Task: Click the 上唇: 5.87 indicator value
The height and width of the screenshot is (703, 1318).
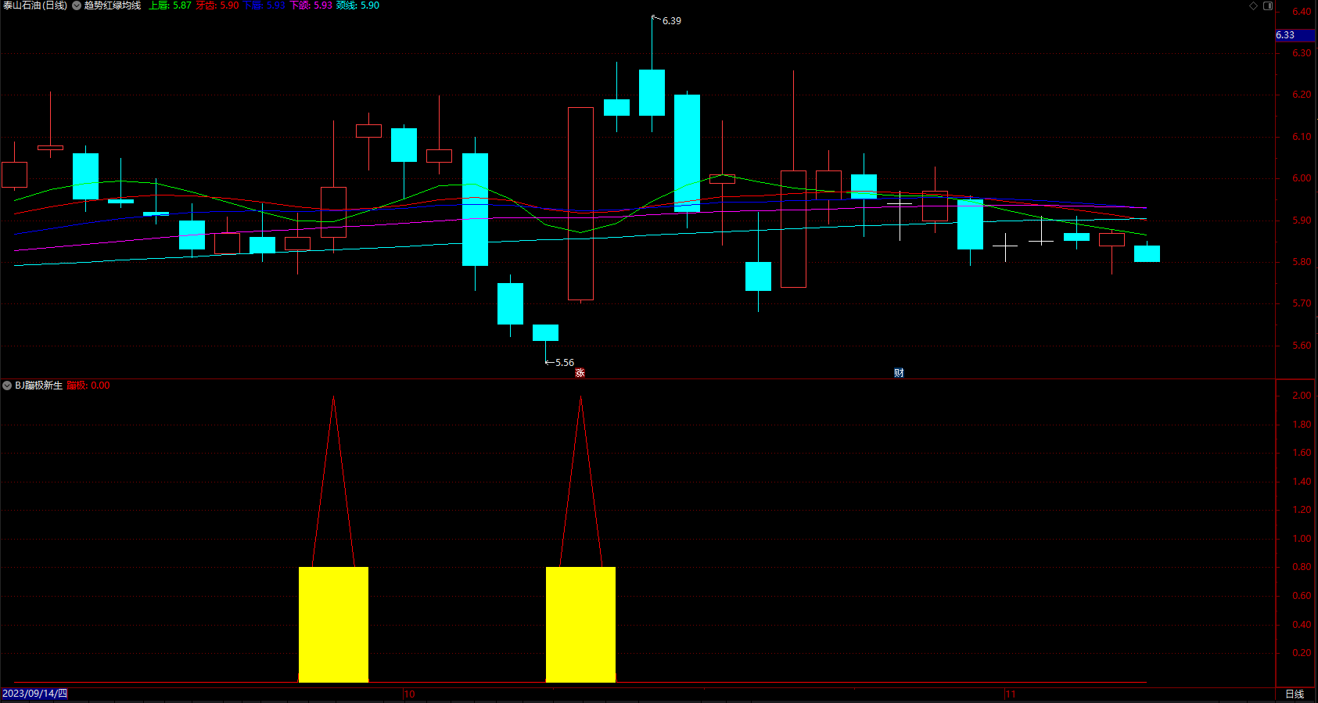Action: pyautogui.click(x=170, y=5)
